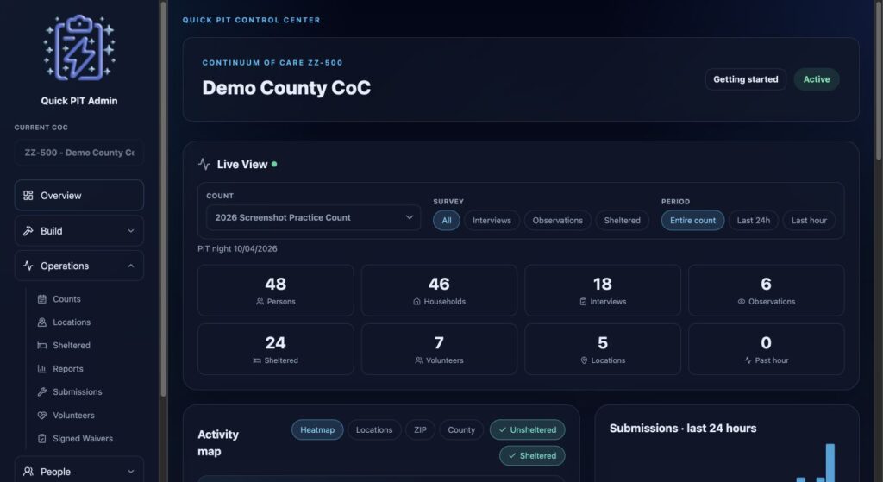Click the Quick PIT Control Center label

tap(251, 20)
